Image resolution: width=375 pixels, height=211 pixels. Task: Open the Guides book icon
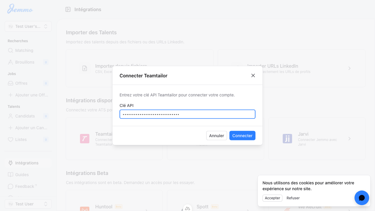tap(11, 175)
